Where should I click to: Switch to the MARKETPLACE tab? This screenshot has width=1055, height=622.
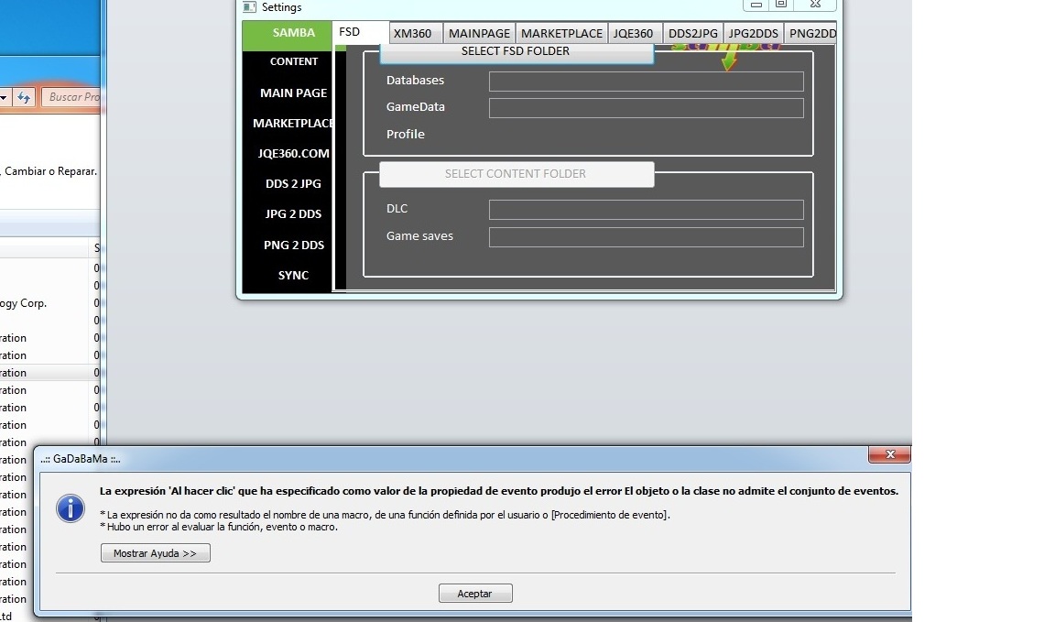561,34
